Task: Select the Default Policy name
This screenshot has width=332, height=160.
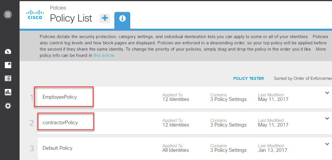Action: click(x=58, y=148)
